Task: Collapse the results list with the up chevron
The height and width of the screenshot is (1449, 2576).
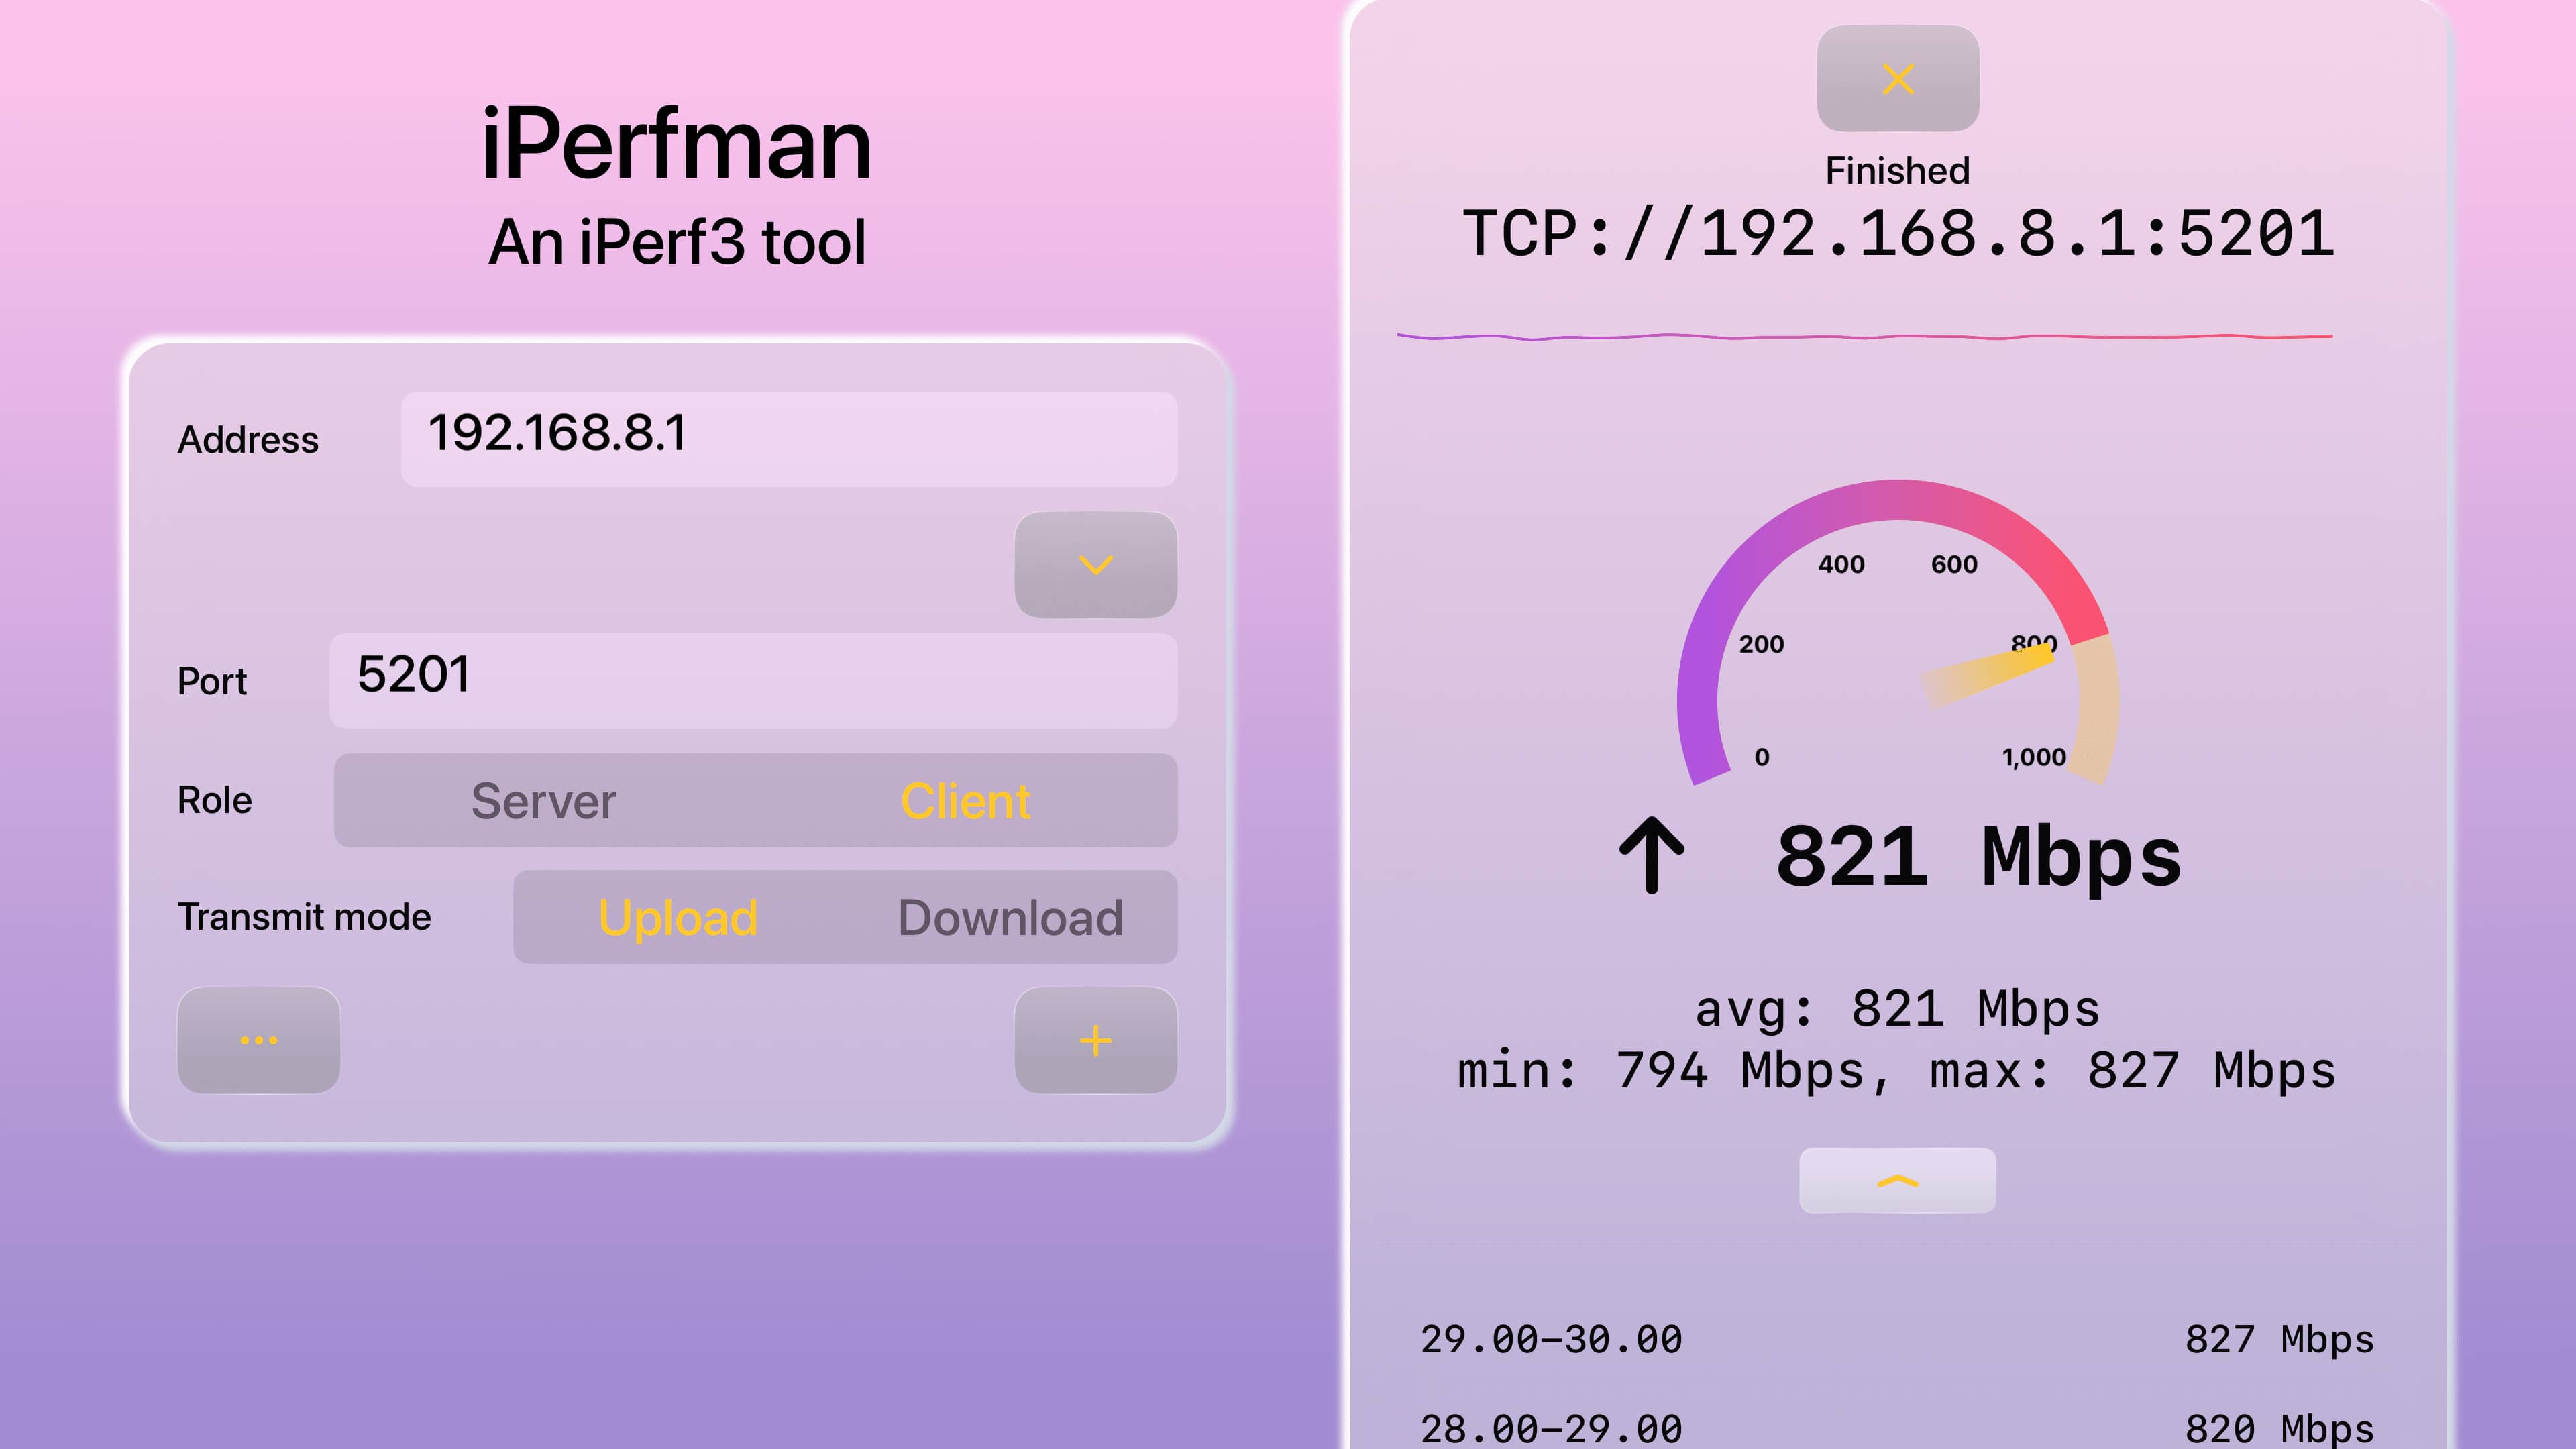Action: [x=1897, y=1181]
